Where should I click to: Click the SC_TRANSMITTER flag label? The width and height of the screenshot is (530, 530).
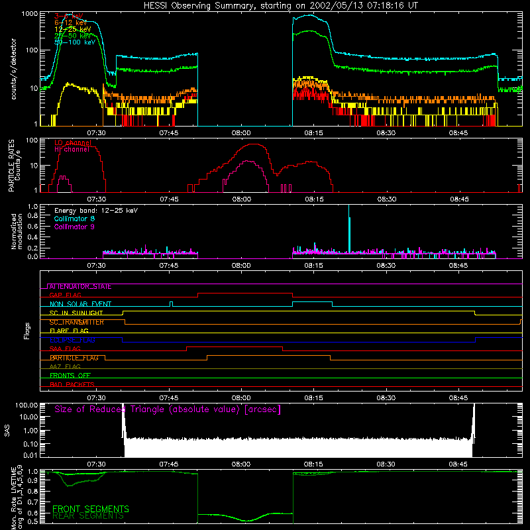[x=76, y=322]
